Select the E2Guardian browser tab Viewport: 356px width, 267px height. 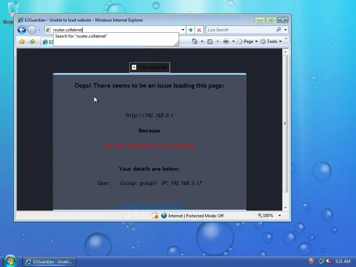(x=47, y=42)
